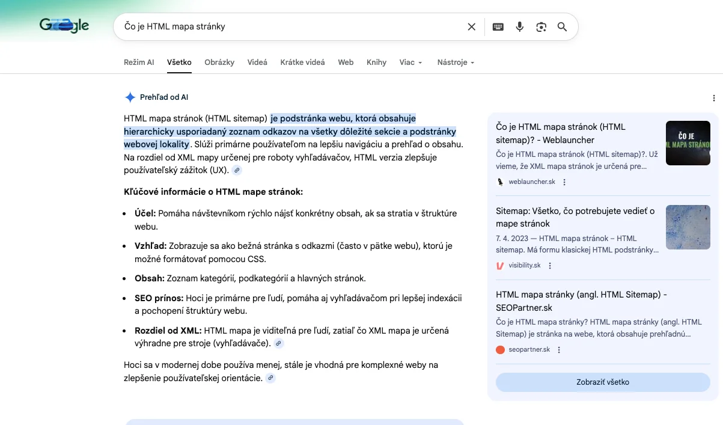The image size is (723, 425).
Task: Expand the Viac dropdown menu
Action: point(410,62)
